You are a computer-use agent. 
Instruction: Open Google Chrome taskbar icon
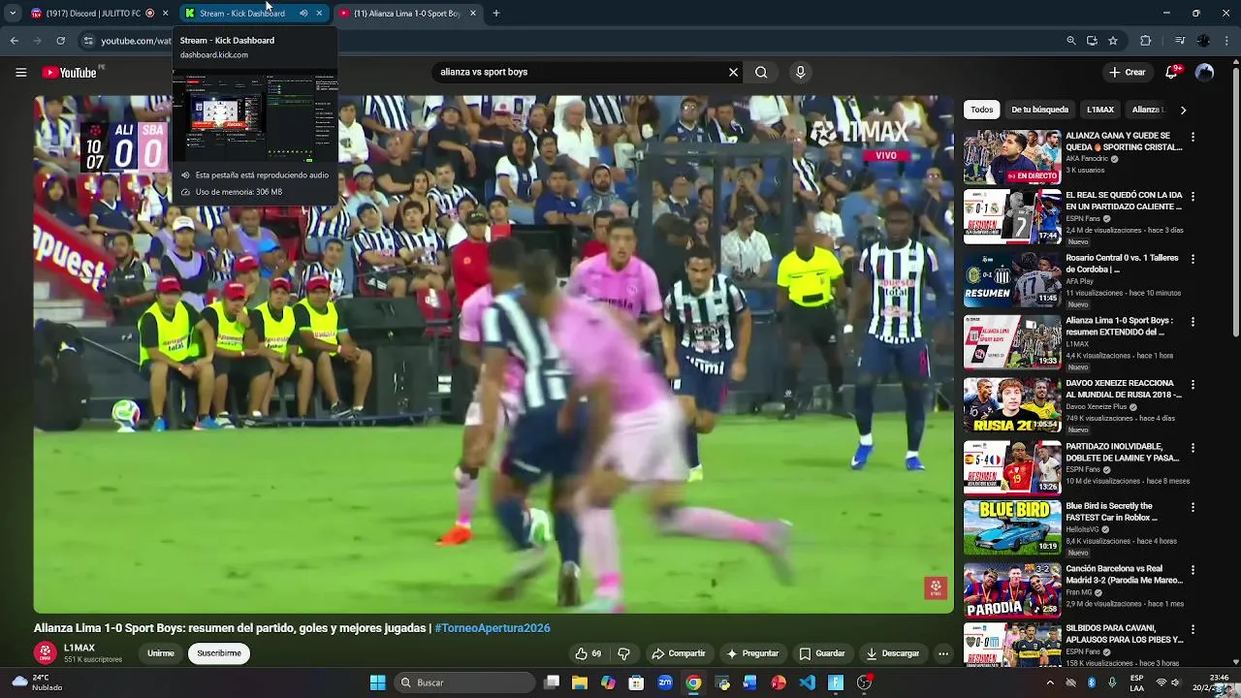693,682
